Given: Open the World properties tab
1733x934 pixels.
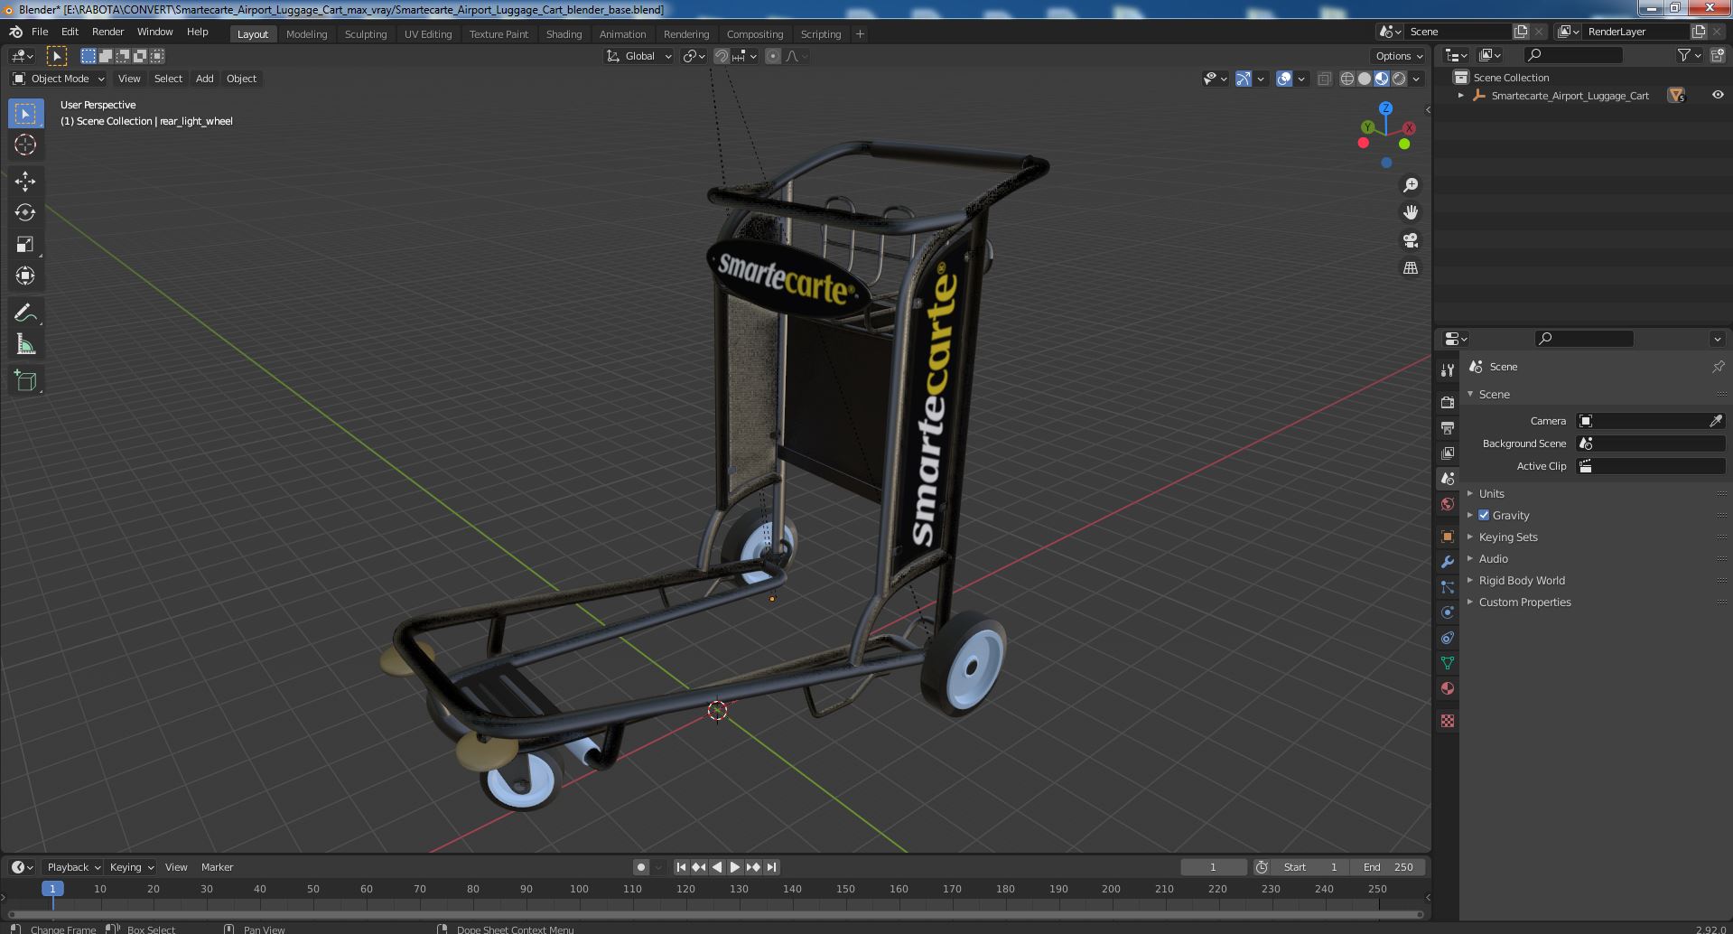Looking at the screenshot, I should (1448, 504).
